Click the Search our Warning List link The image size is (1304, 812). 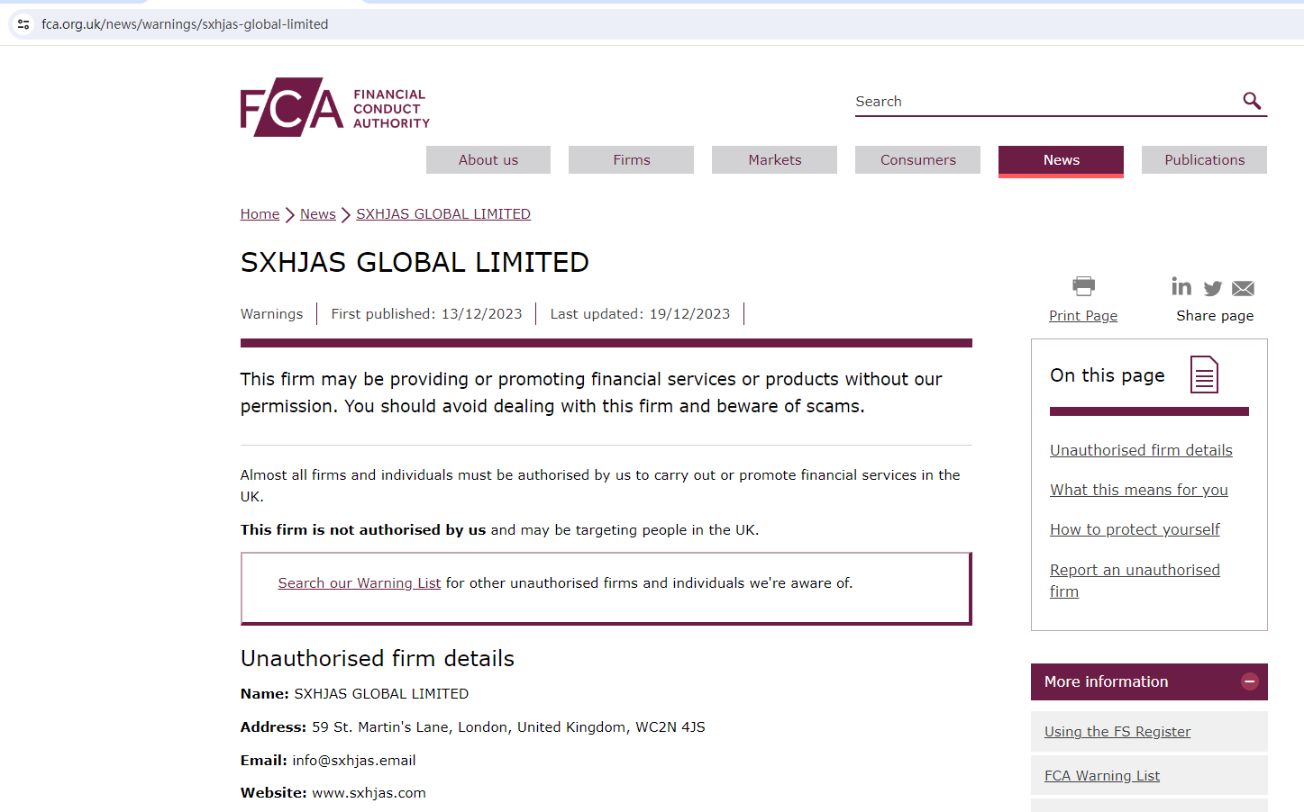(x=359, y=583)
